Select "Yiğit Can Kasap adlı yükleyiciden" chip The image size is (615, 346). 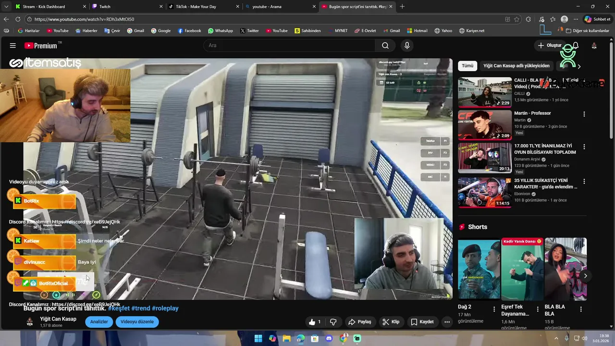pyautogui.click(x=517, y=66)
